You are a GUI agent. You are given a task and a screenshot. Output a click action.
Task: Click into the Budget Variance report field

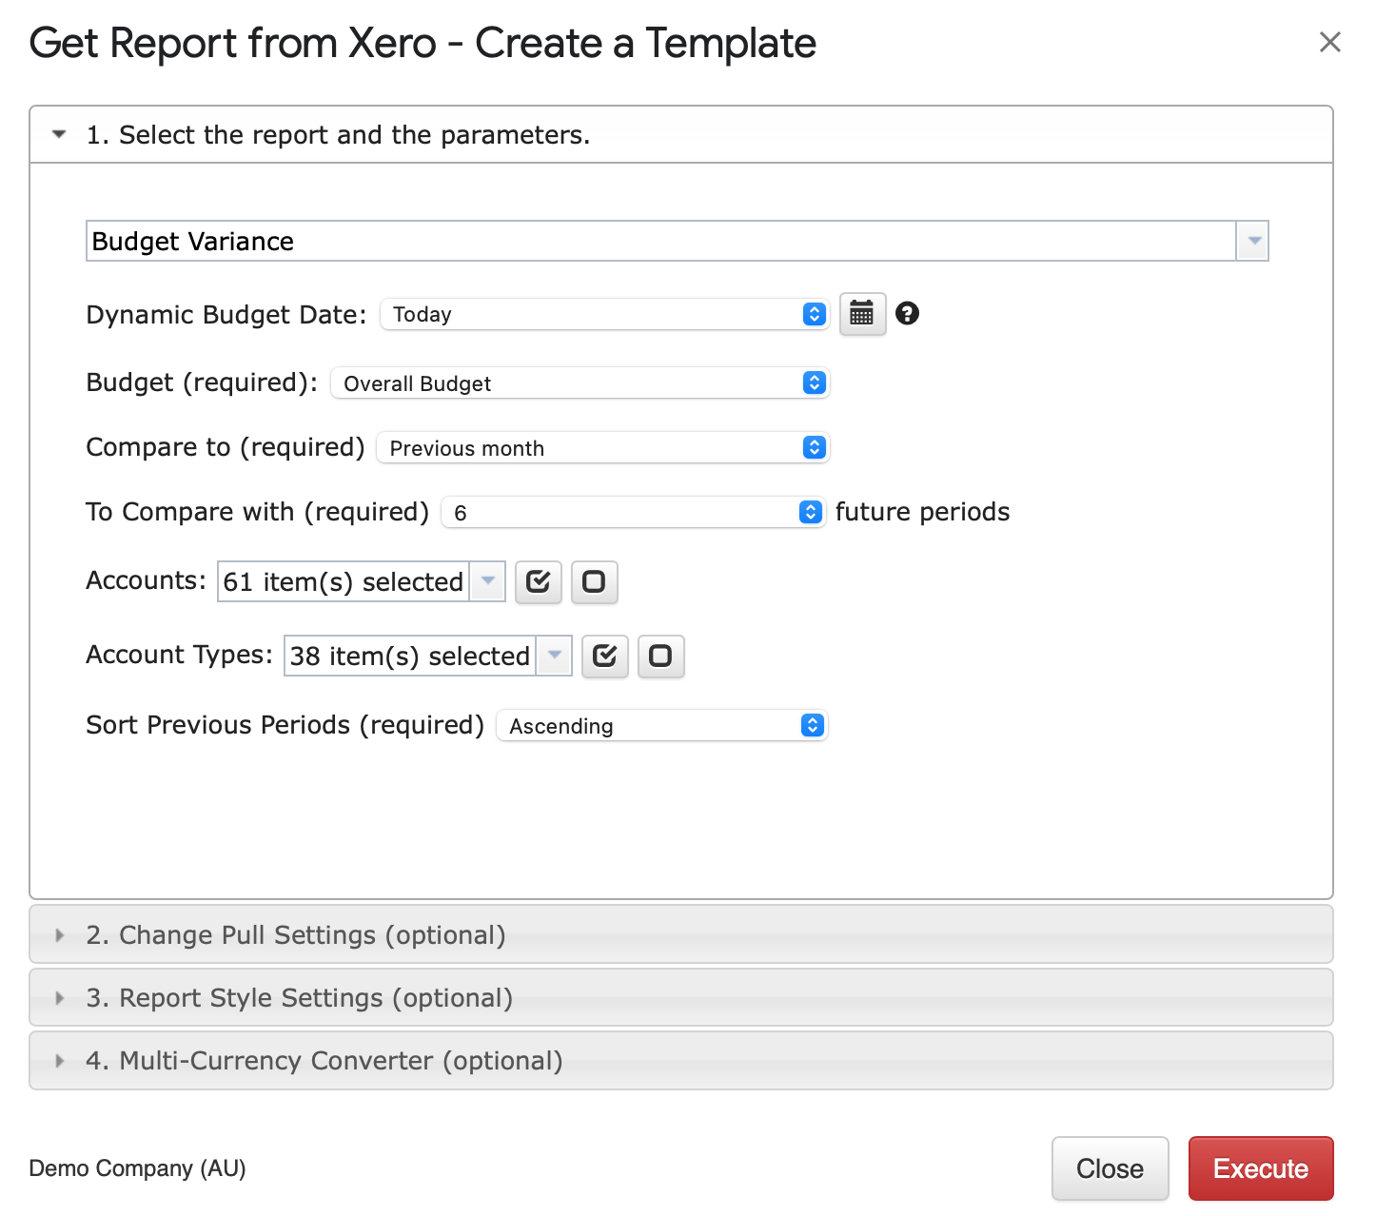pyautogui.click(x=661, y=241)
